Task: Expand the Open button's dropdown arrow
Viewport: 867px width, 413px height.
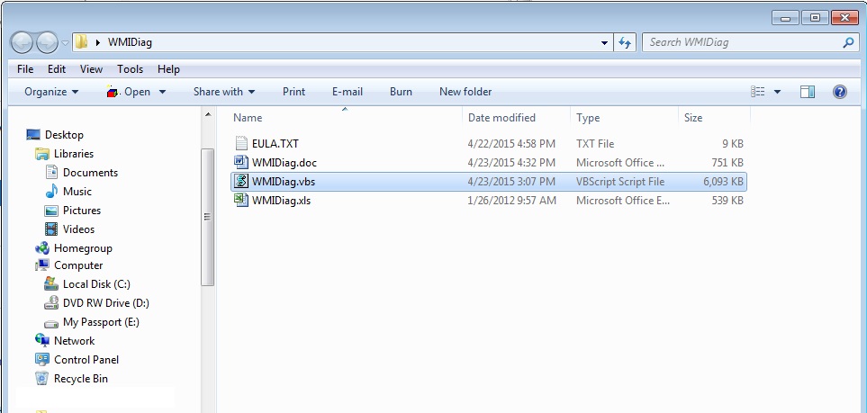Action: [162, 93]
